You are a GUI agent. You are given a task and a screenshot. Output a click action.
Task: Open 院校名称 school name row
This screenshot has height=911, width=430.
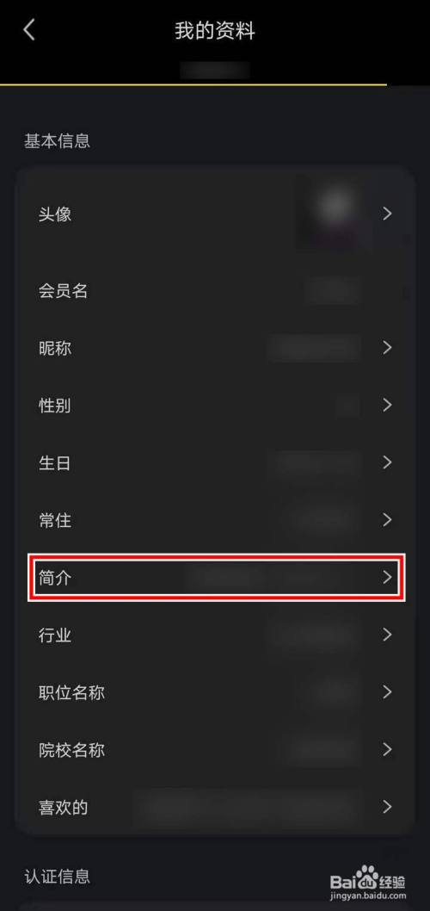(215, 750)
